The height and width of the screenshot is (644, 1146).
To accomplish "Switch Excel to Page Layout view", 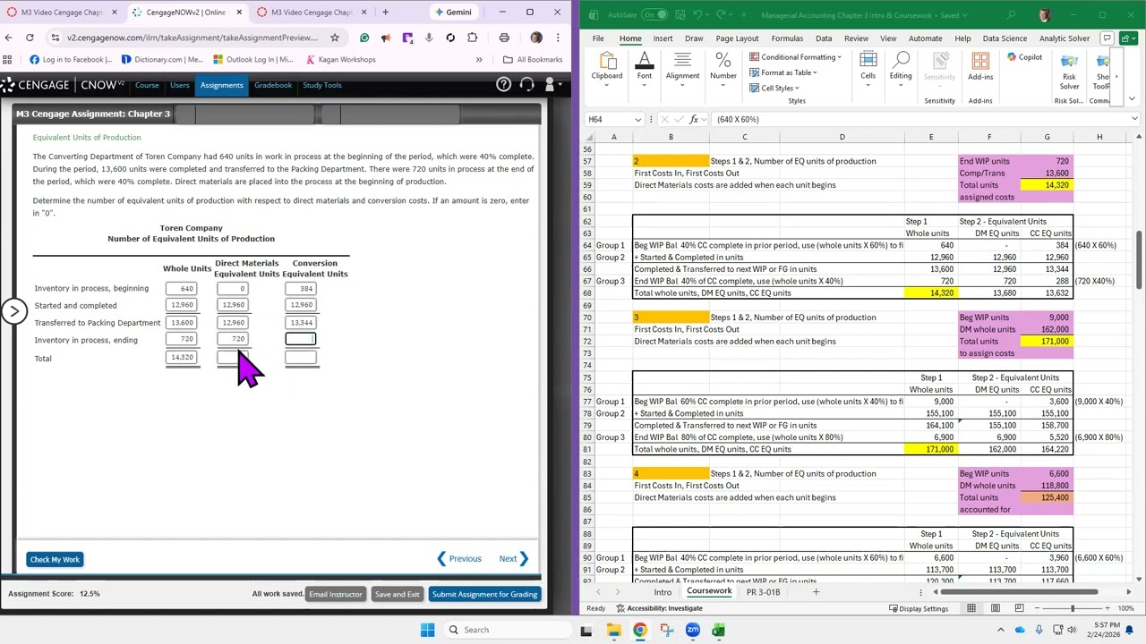I will tap(995, 608).
